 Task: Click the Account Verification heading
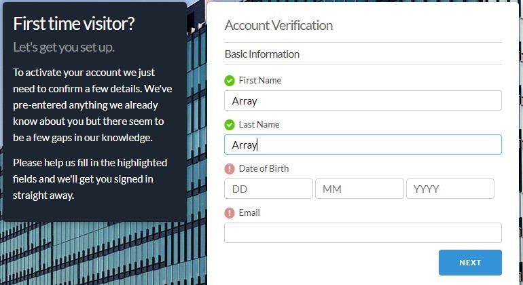coord(278,26)
